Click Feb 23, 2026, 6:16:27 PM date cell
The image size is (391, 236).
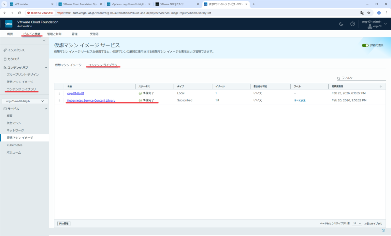coord(349,93)
